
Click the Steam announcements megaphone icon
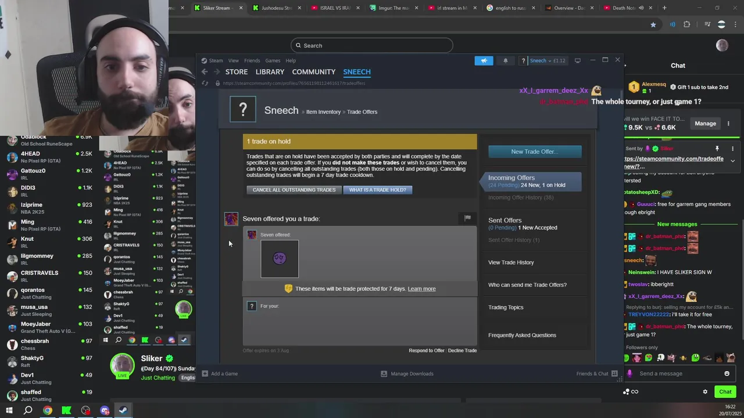pos(484,60)
